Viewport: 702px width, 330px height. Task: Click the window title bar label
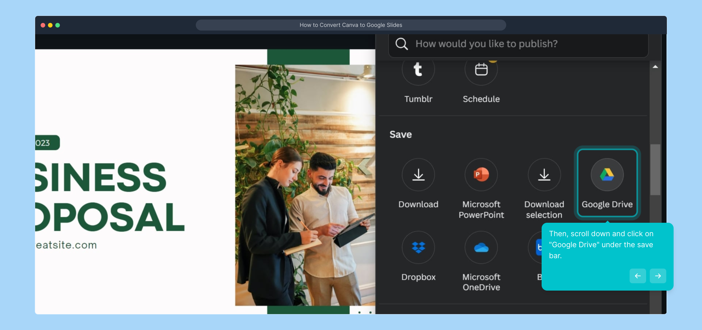(351, 25)
